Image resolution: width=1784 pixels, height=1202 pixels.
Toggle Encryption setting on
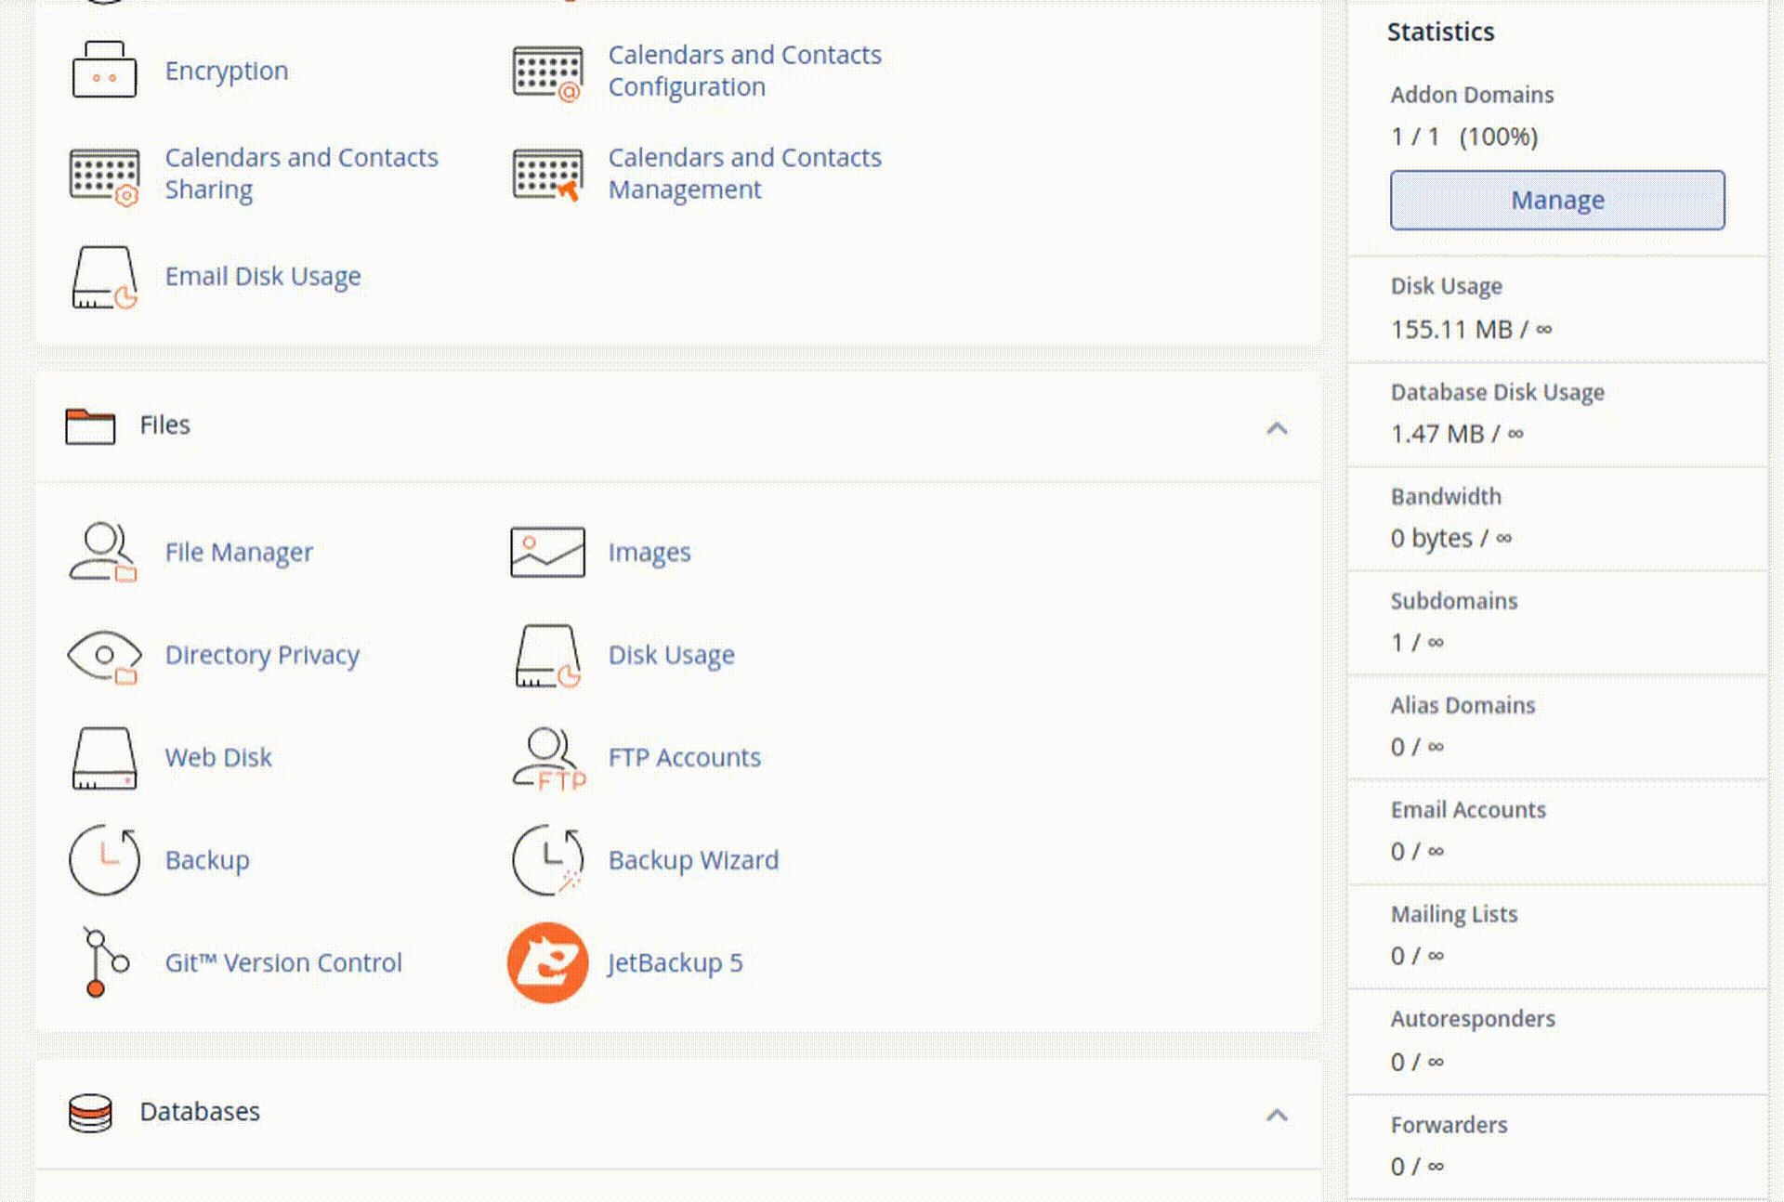[227, 69]
